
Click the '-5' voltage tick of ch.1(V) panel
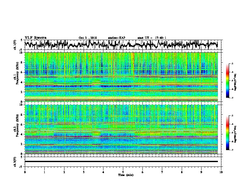(21, 50)
